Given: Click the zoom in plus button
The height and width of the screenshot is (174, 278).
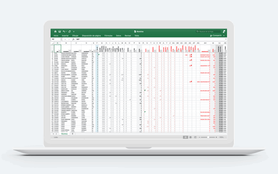Looking at the screenshot, I should pyautogui.click(x=216, y=137).
